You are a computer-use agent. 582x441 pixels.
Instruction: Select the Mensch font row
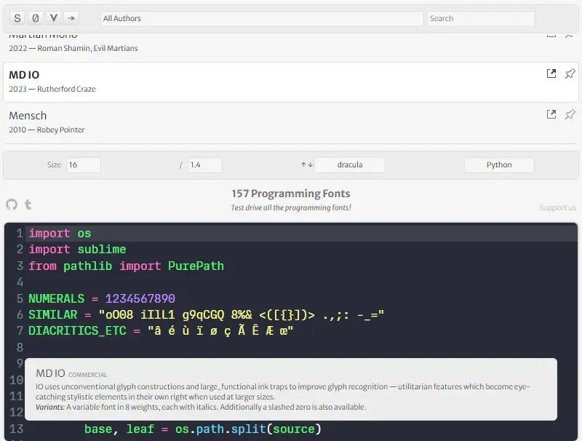[x=291, y=123]
